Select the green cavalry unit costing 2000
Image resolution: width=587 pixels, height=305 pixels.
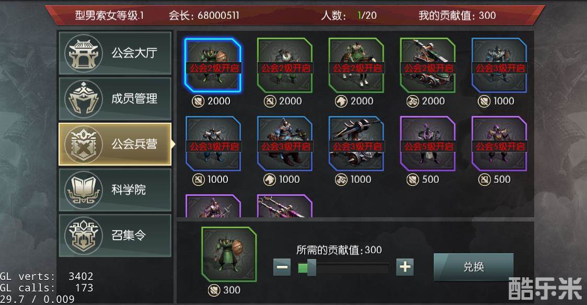coord(356,65)
